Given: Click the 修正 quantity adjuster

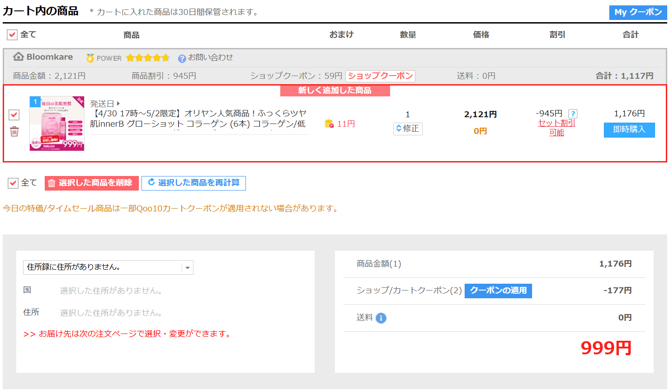Looking at the screenshot, I should pyautogui.click(x=408, y=129).
